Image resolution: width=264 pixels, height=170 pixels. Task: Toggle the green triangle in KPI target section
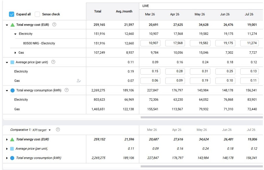click(x=12, y=139)
